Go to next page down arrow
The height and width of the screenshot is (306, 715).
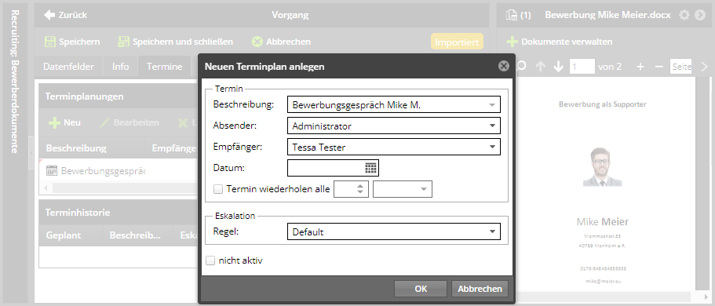[x=558, y=67]
